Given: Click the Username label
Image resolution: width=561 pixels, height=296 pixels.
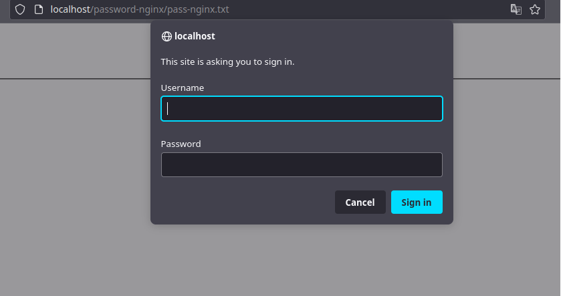Looking at the screenshot, I should point(183,88).
